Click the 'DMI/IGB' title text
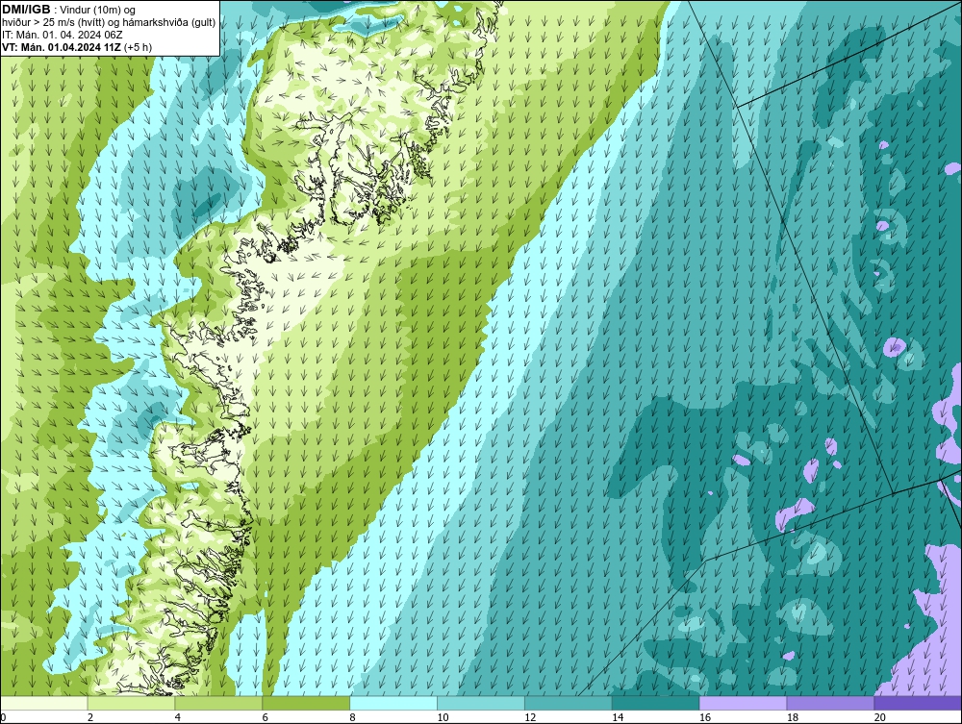This screenshot has height=724, width=962. [x=26, y=10]
